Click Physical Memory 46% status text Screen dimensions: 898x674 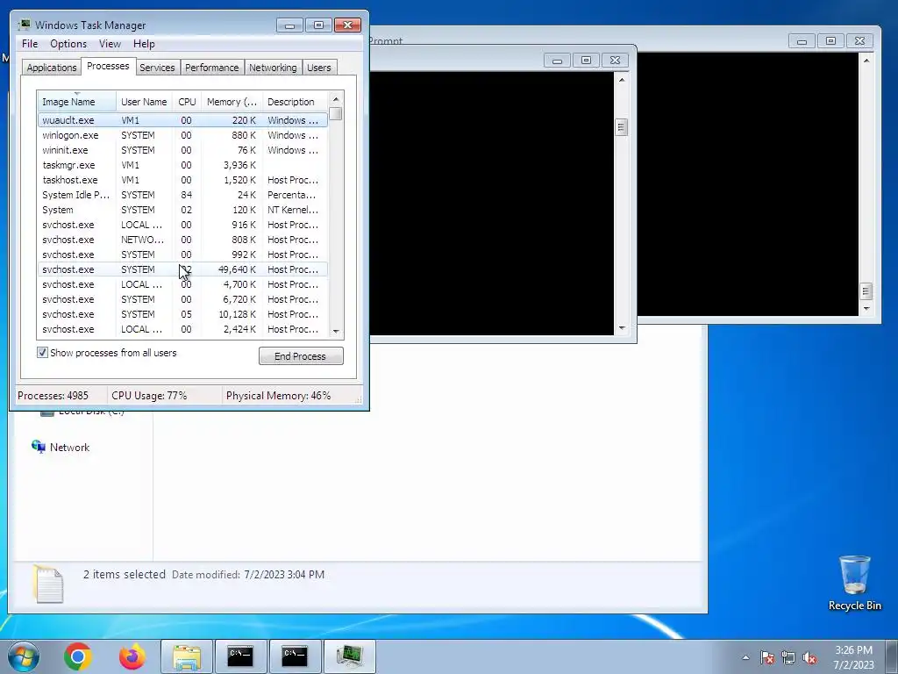278,396
